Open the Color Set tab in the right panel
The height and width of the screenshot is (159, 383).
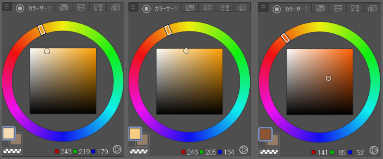[320, 8]
